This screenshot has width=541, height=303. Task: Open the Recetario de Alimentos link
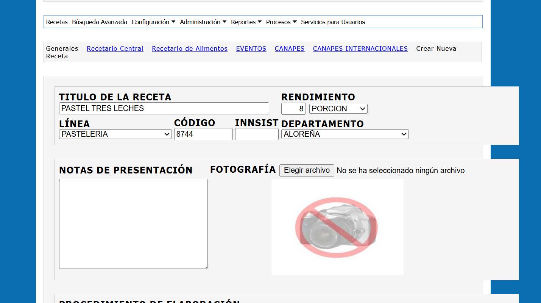point(190,48)
